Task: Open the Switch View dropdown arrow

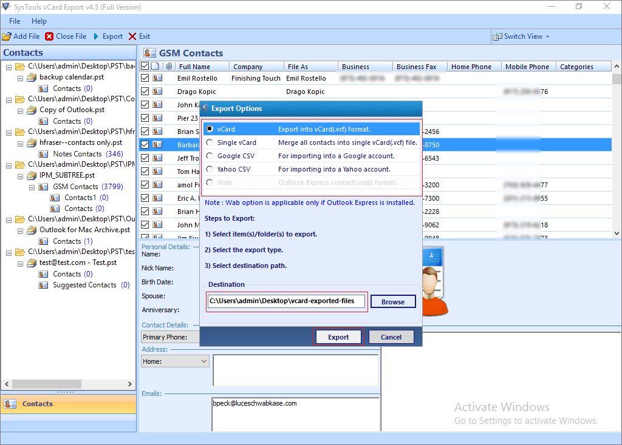Action: point(548,36)
